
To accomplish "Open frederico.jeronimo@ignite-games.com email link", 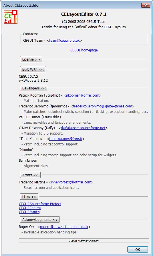I will (102, 106).
